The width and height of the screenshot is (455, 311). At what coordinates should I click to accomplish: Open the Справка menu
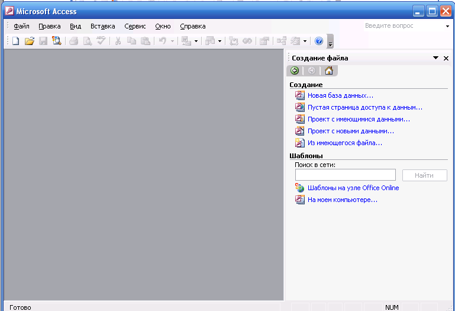coord(193,26)
